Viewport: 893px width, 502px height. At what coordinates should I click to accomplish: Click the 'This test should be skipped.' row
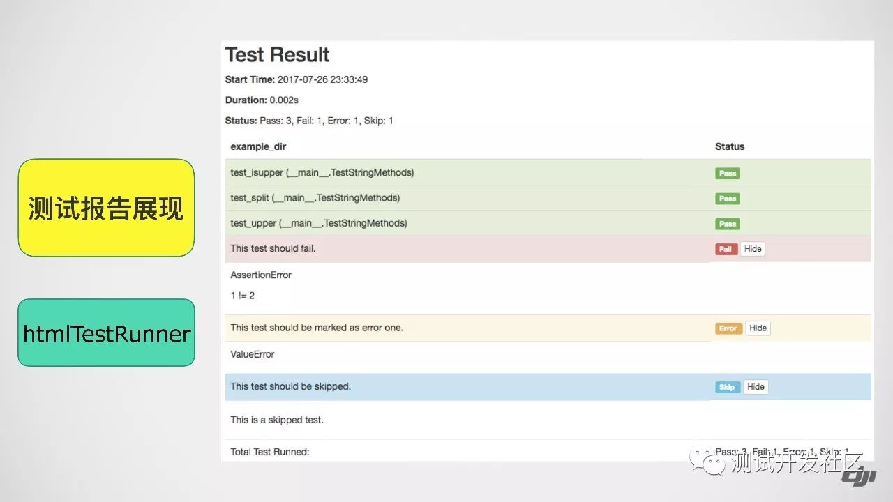[x=548, y=387]
